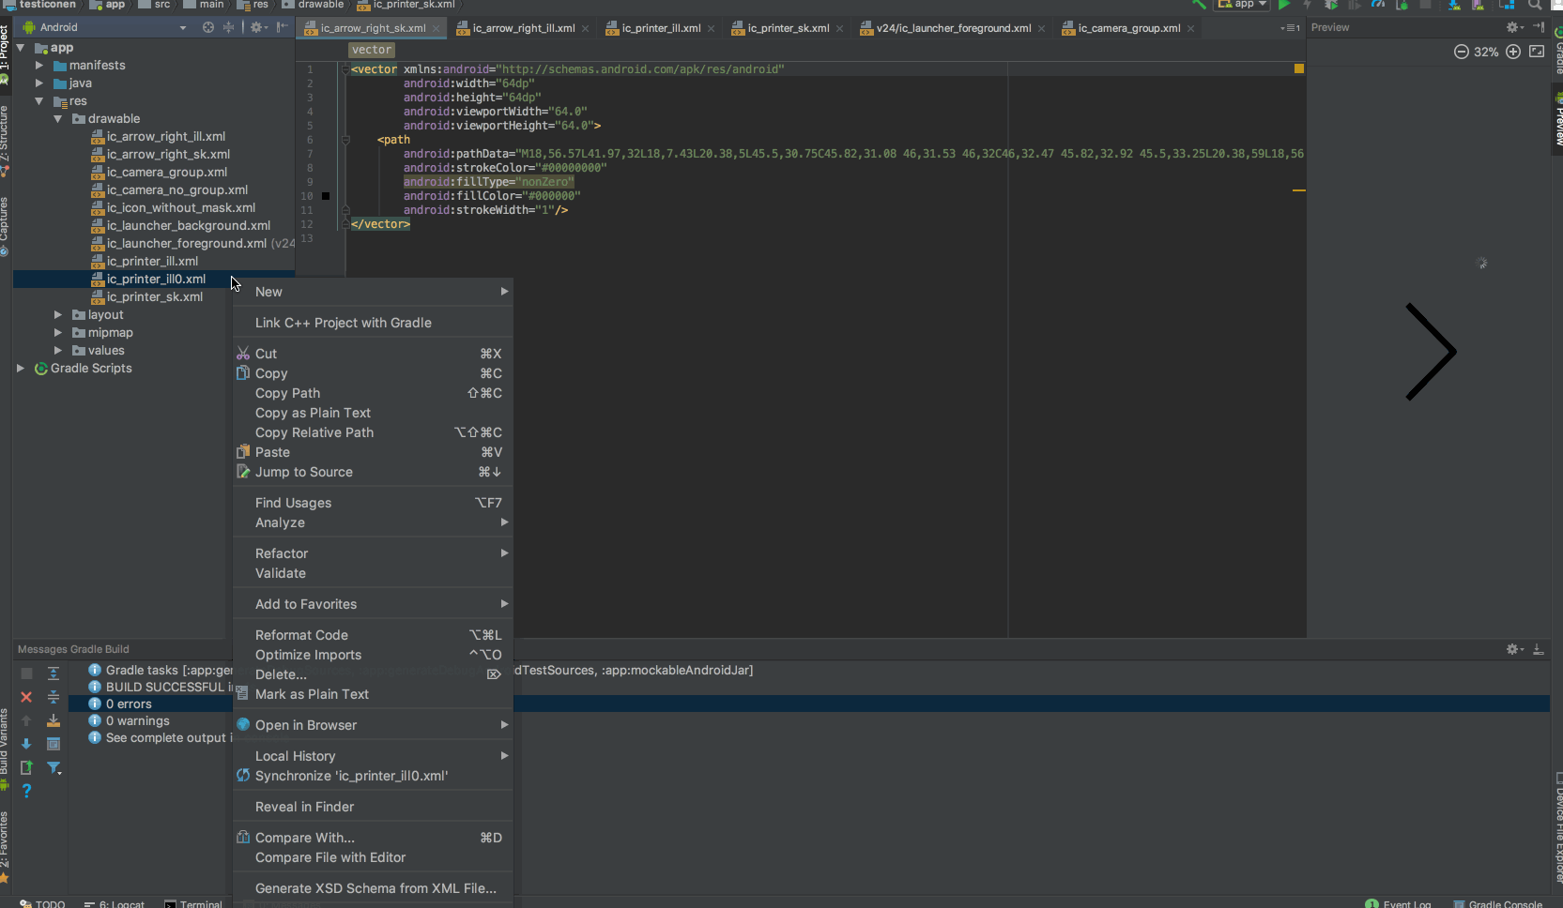This screenshot has height=908, width=1563.
Task: Click the red X close icon in Messages panel
Action: click(x=26, y=697)
